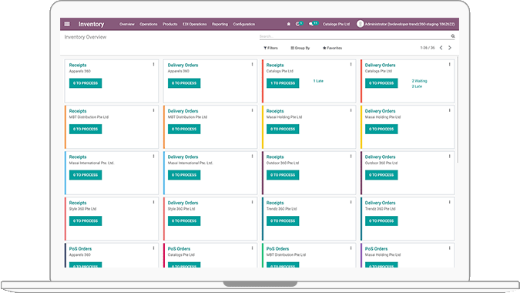This screenshot has width=520, height=293.
Task: Open the EDI Operations menu
Action: coord(195,24)
